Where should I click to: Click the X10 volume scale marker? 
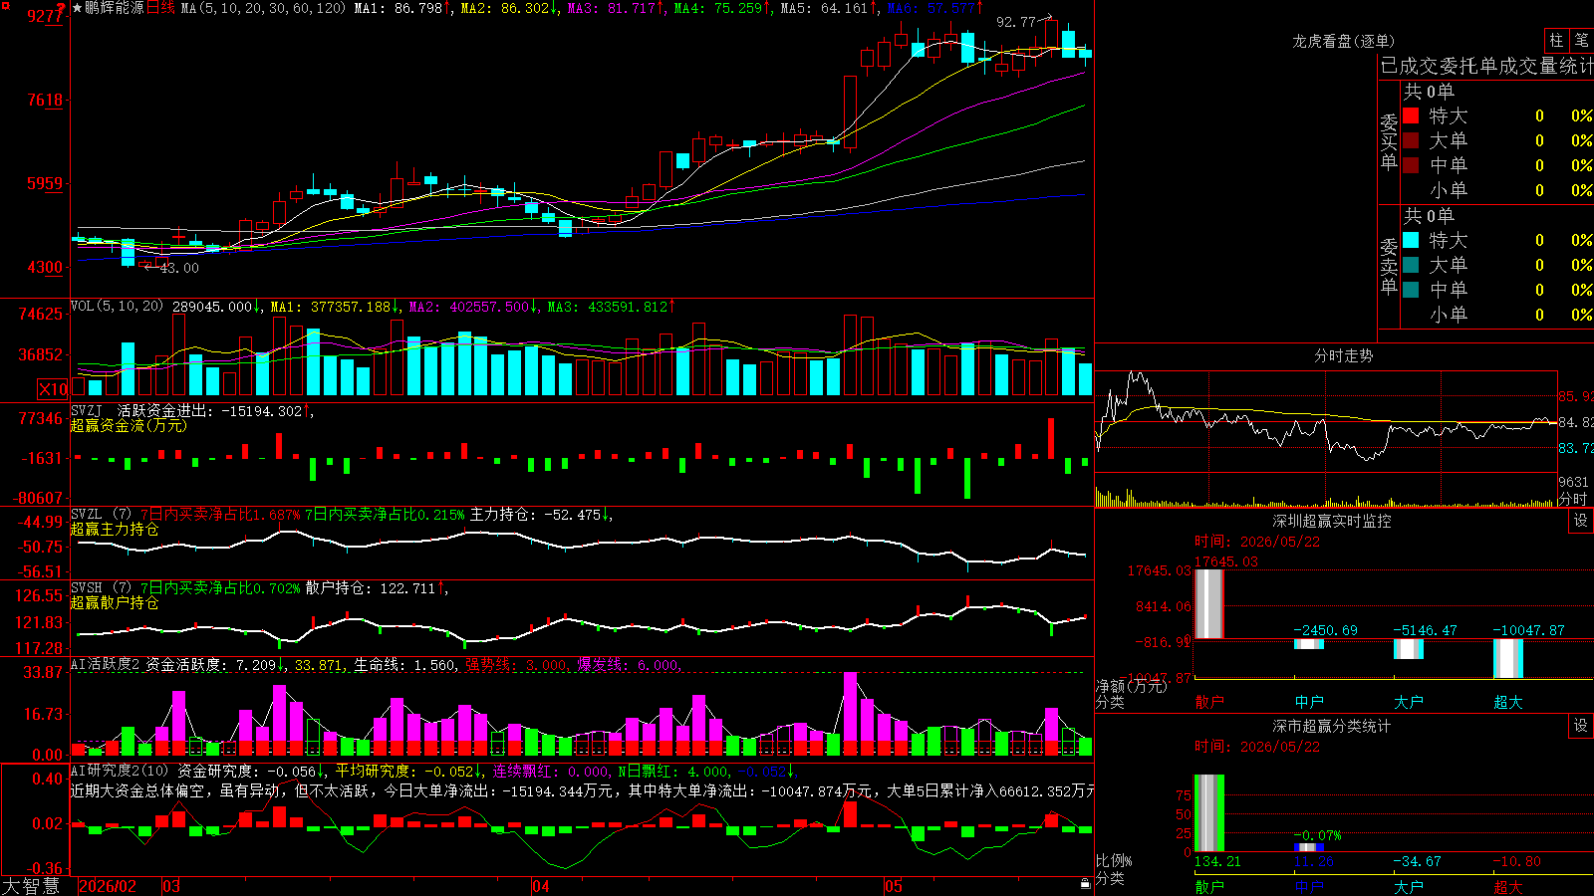click(53, 389)
